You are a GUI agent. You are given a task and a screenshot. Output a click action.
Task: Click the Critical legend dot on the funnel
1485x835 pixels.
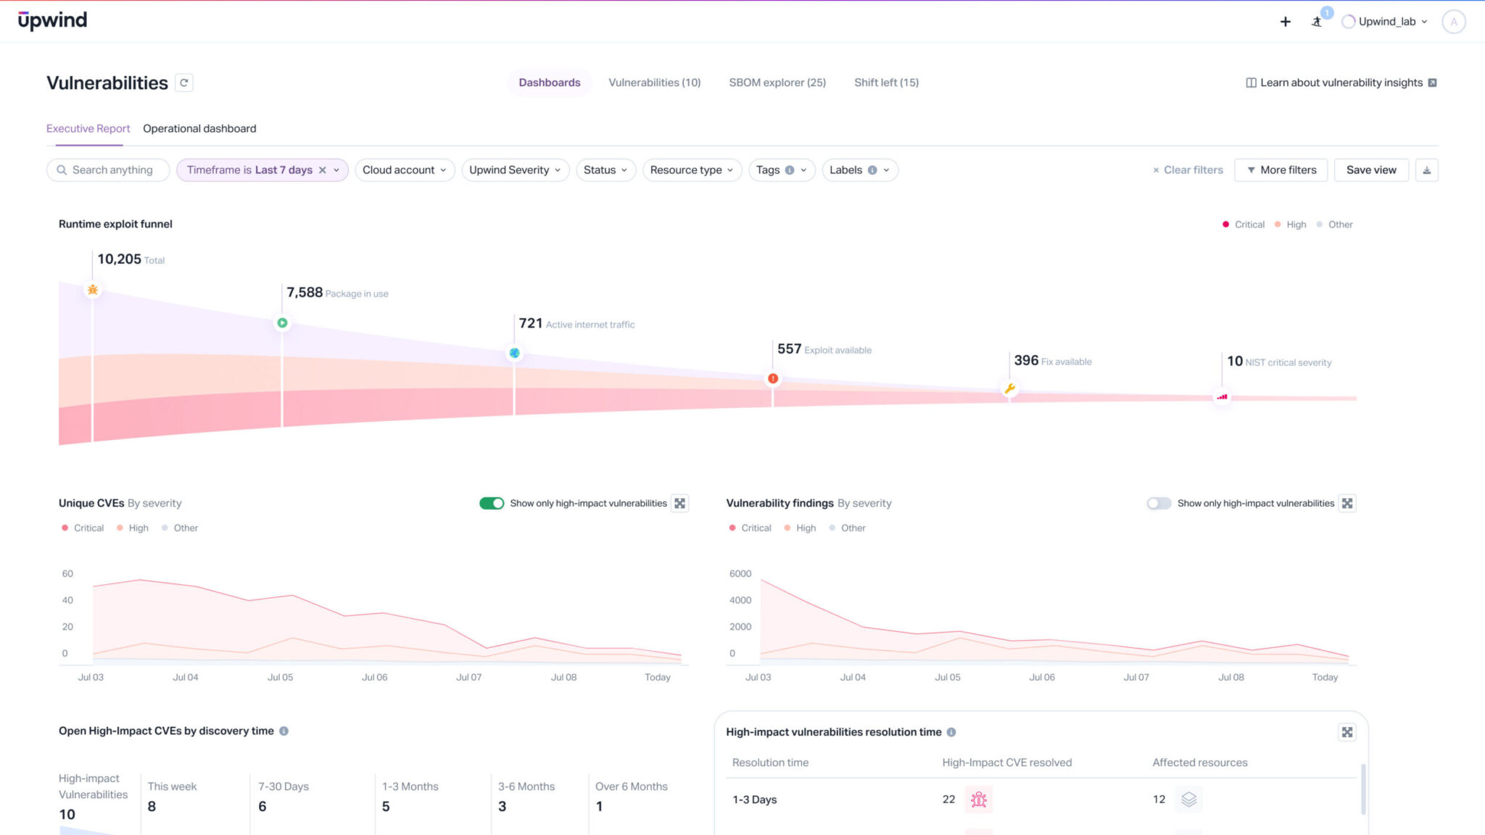1225,224
